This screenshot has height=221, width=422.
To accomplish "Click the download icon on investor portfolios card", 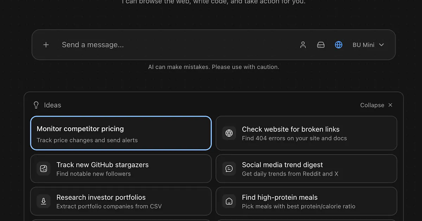I will click(x=44, y=201).
